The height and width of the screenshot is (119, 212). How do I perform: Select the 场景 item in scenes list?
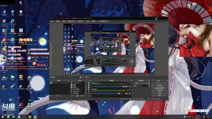point(60,83)
